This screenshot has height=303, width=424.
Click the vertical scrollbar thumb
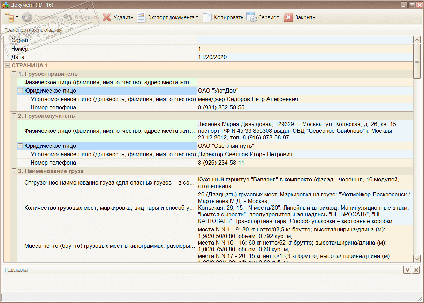pyautogui.click(x=417, y=61)
